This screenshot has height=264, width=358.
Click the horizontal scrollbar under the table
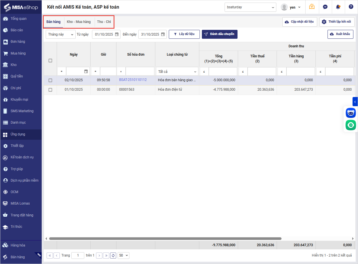pos(165,238)
